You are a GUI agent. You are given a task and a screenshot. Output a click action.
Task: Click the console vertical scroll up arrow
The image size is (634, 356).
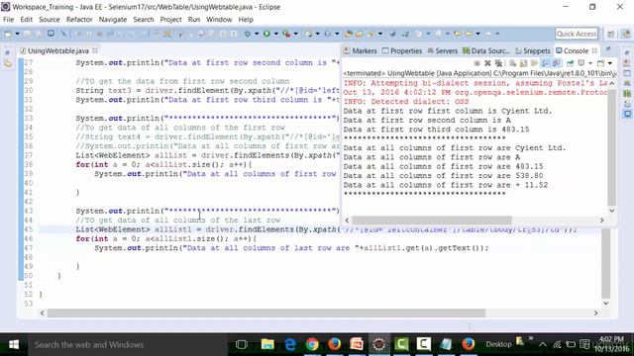(612, 83)
